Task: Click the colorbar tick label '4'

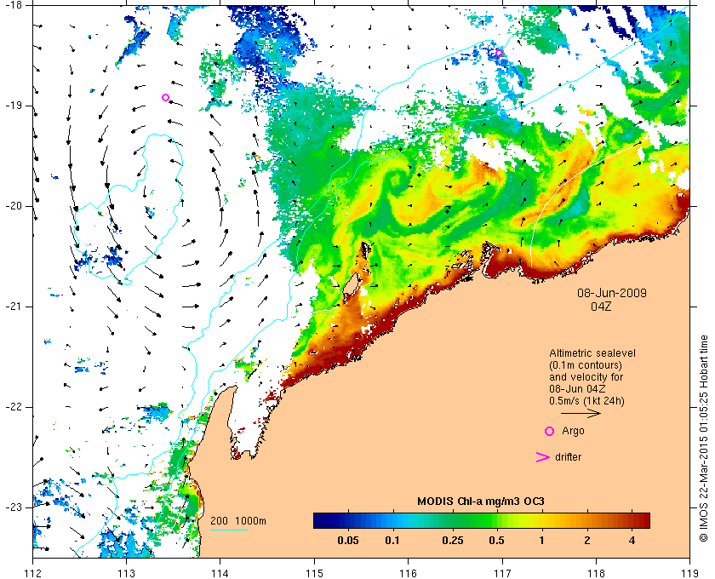Action: click(x=632, y=542)
